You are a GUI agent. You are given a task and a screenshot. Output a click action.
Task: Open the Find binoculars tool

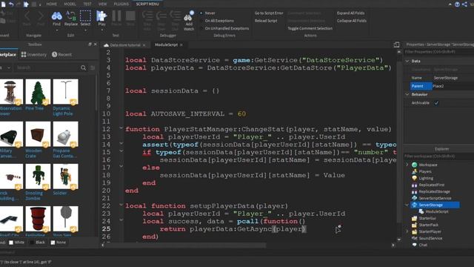coord(56,16)
